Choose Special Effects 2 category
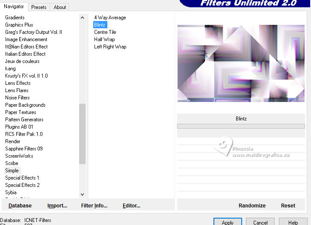The width and height of the screenshot is (311, 225). click(22, 185)
